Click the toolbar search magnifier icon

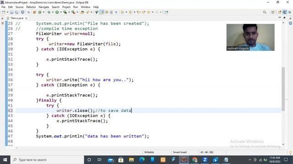pos(265,12)
